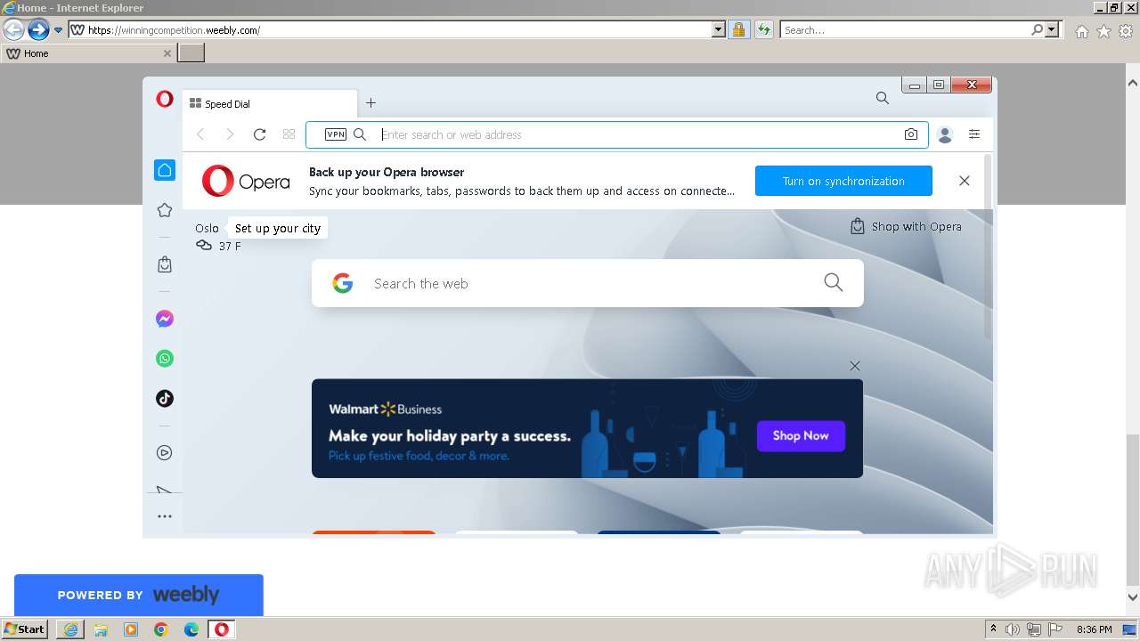Close the Walmart Business ad
Viewport: 1140px width, 641px height.
(x=855, y=366)
